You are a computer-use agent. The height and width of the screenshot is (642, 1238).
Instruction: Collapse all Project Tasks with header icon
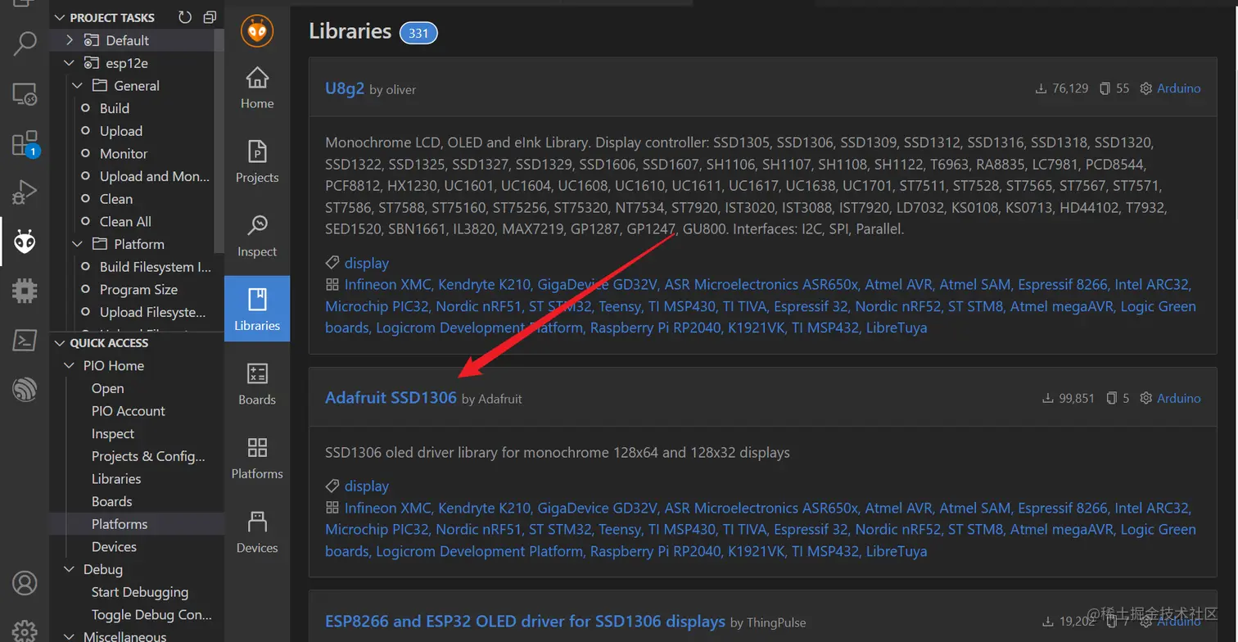[210, 17]
